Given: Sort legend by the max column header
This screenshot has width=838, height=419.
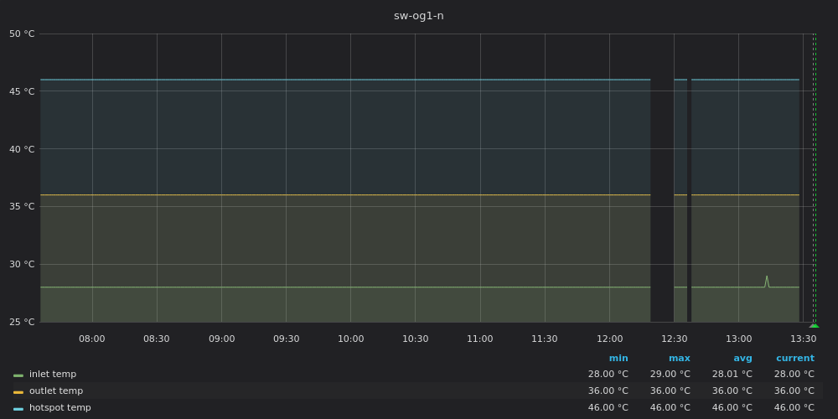Looking at the screenshot, I should pyautogui.click(x=679, y=359).
